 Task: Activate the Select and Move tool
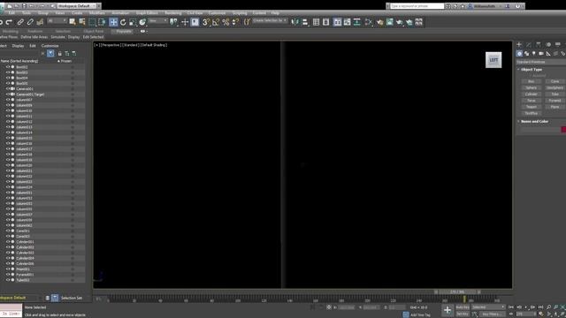113,22
